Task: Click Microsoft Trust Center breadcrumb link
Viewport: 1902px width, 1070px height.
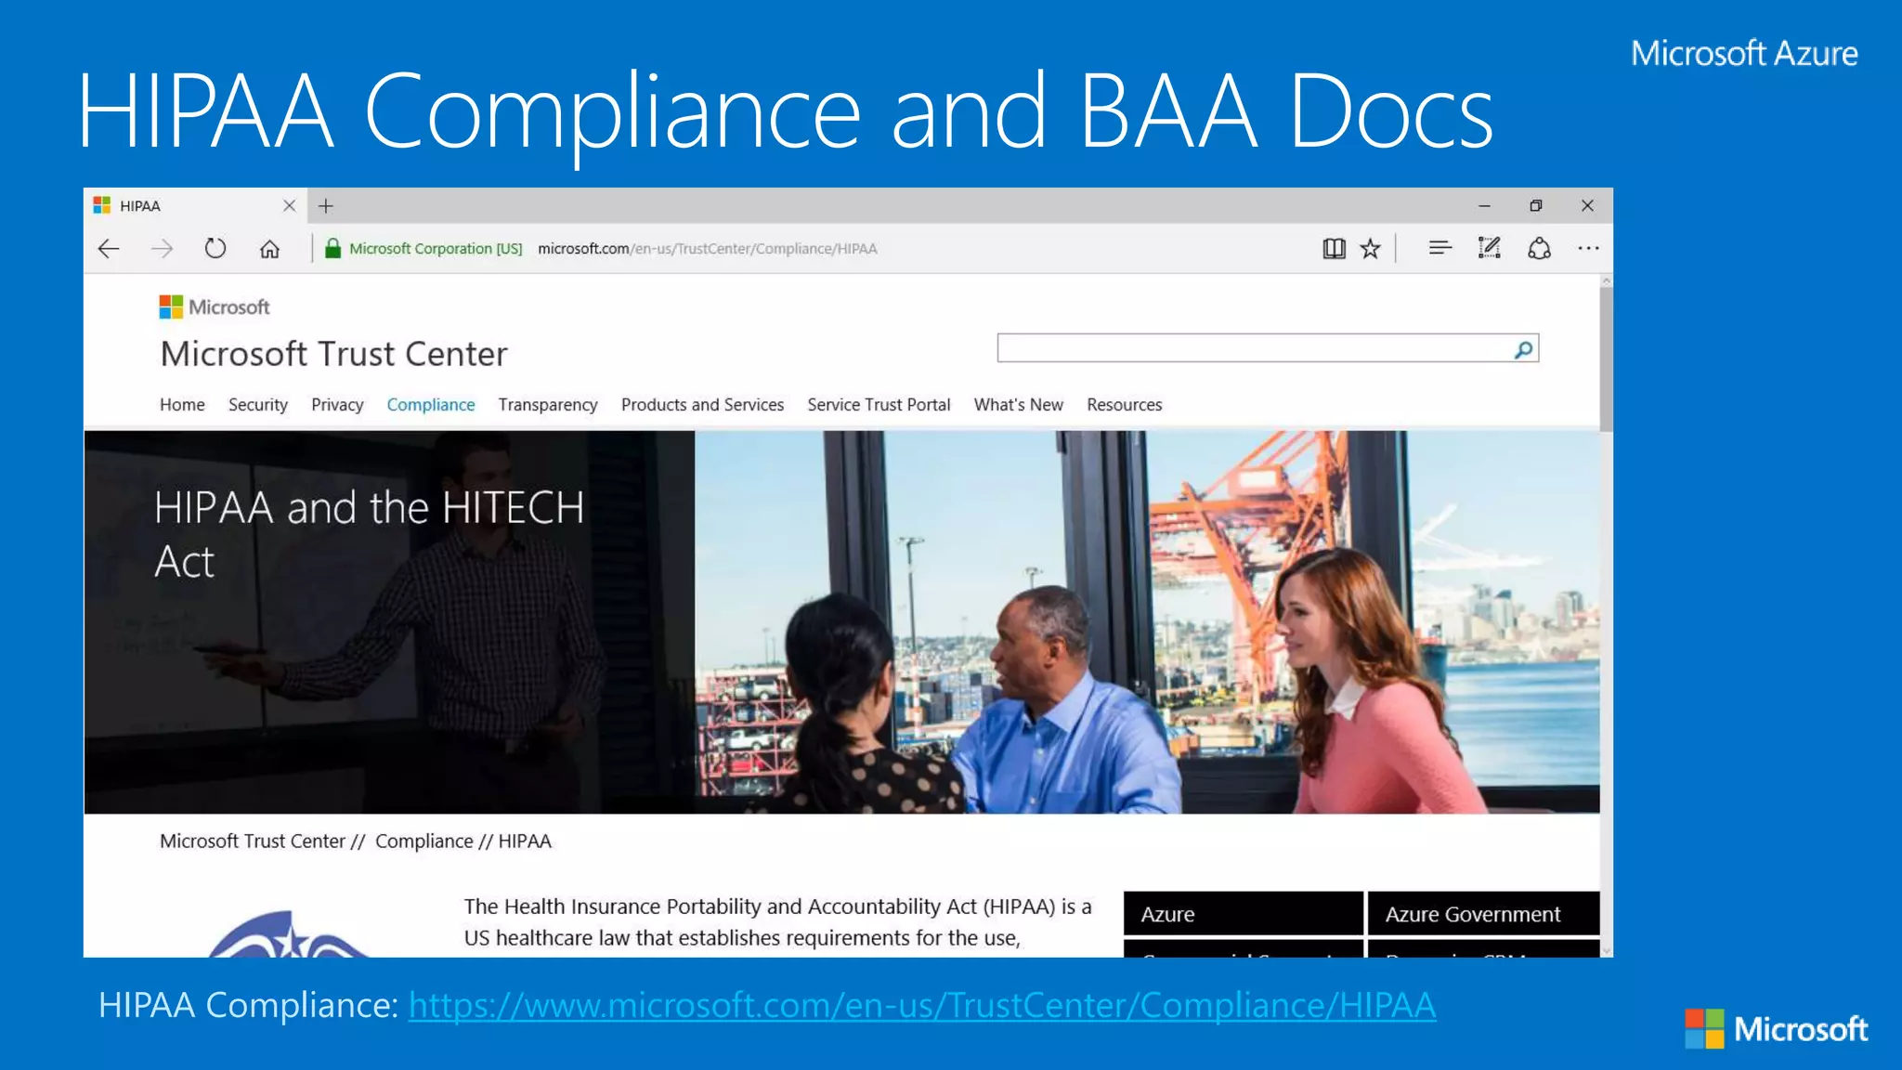Action: [x=253, y=842]
